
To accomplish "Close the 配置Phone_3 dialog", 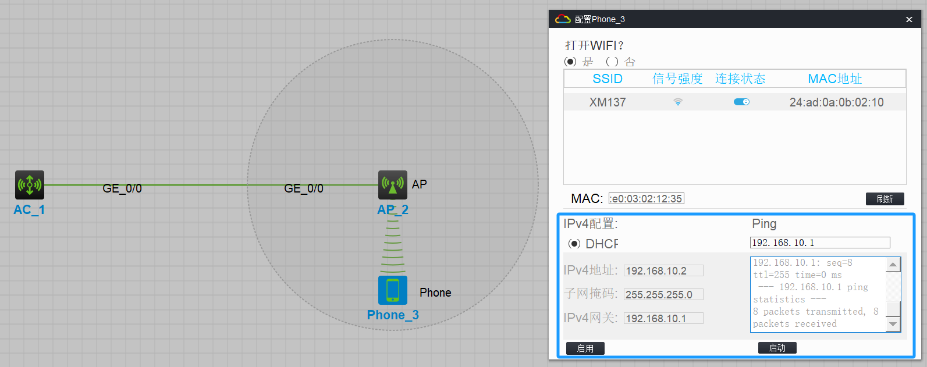I will pyautogui.click(x=909, y=20).
